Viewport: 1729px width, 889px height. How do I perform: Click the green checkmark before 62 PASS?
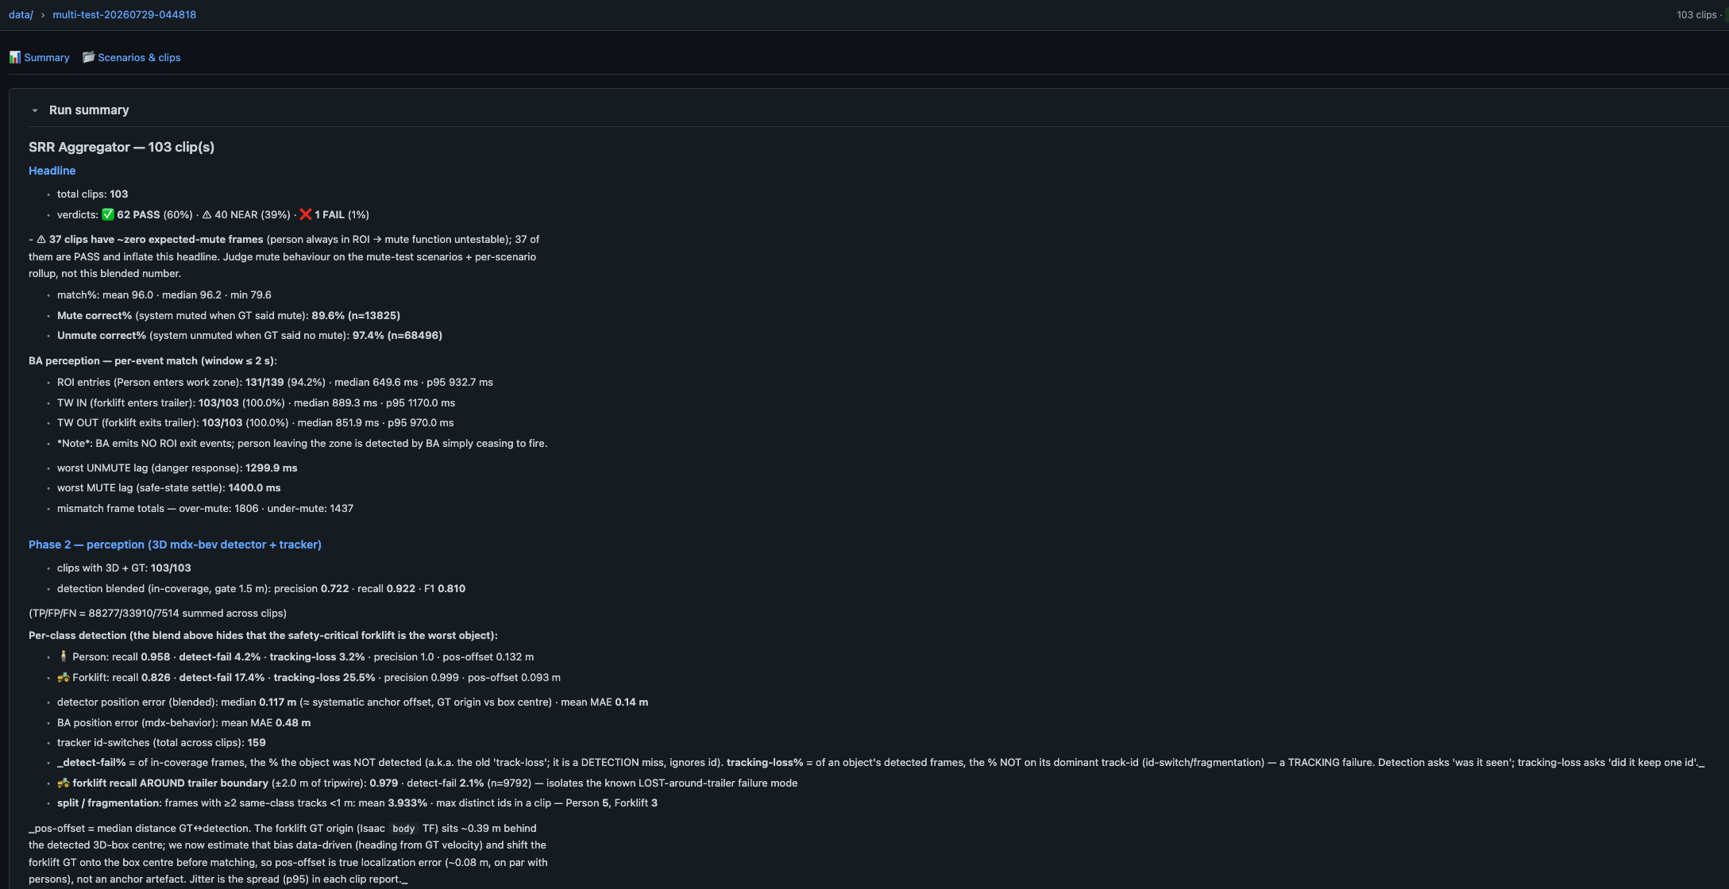(x=108, y=214)
